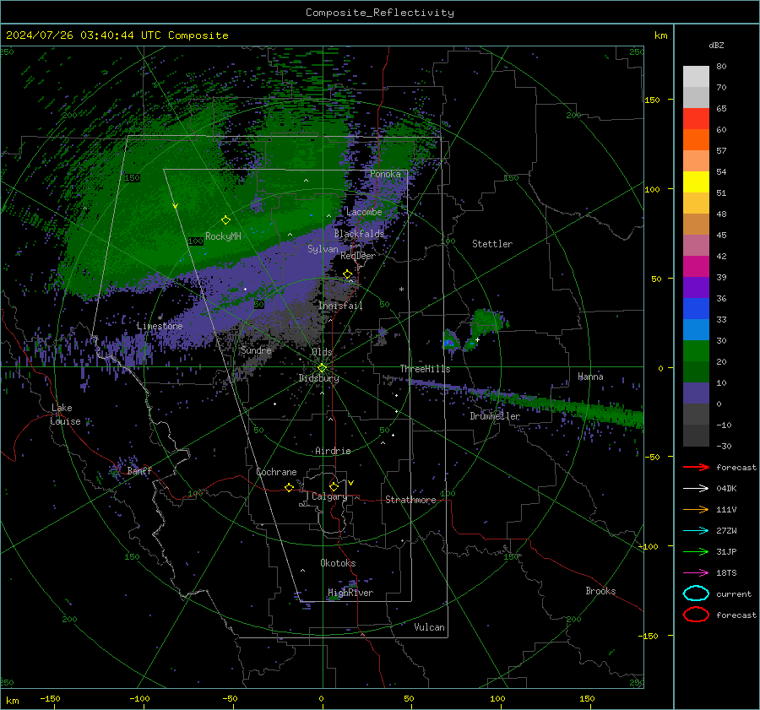Click the purple 36-39 dBZ color swatch
The image size is (760, 710).
click(696, 288)
